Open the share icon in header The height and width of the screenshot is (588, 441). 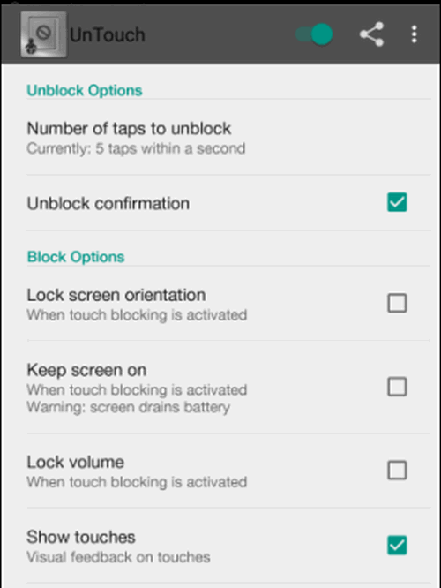point(371,34)
